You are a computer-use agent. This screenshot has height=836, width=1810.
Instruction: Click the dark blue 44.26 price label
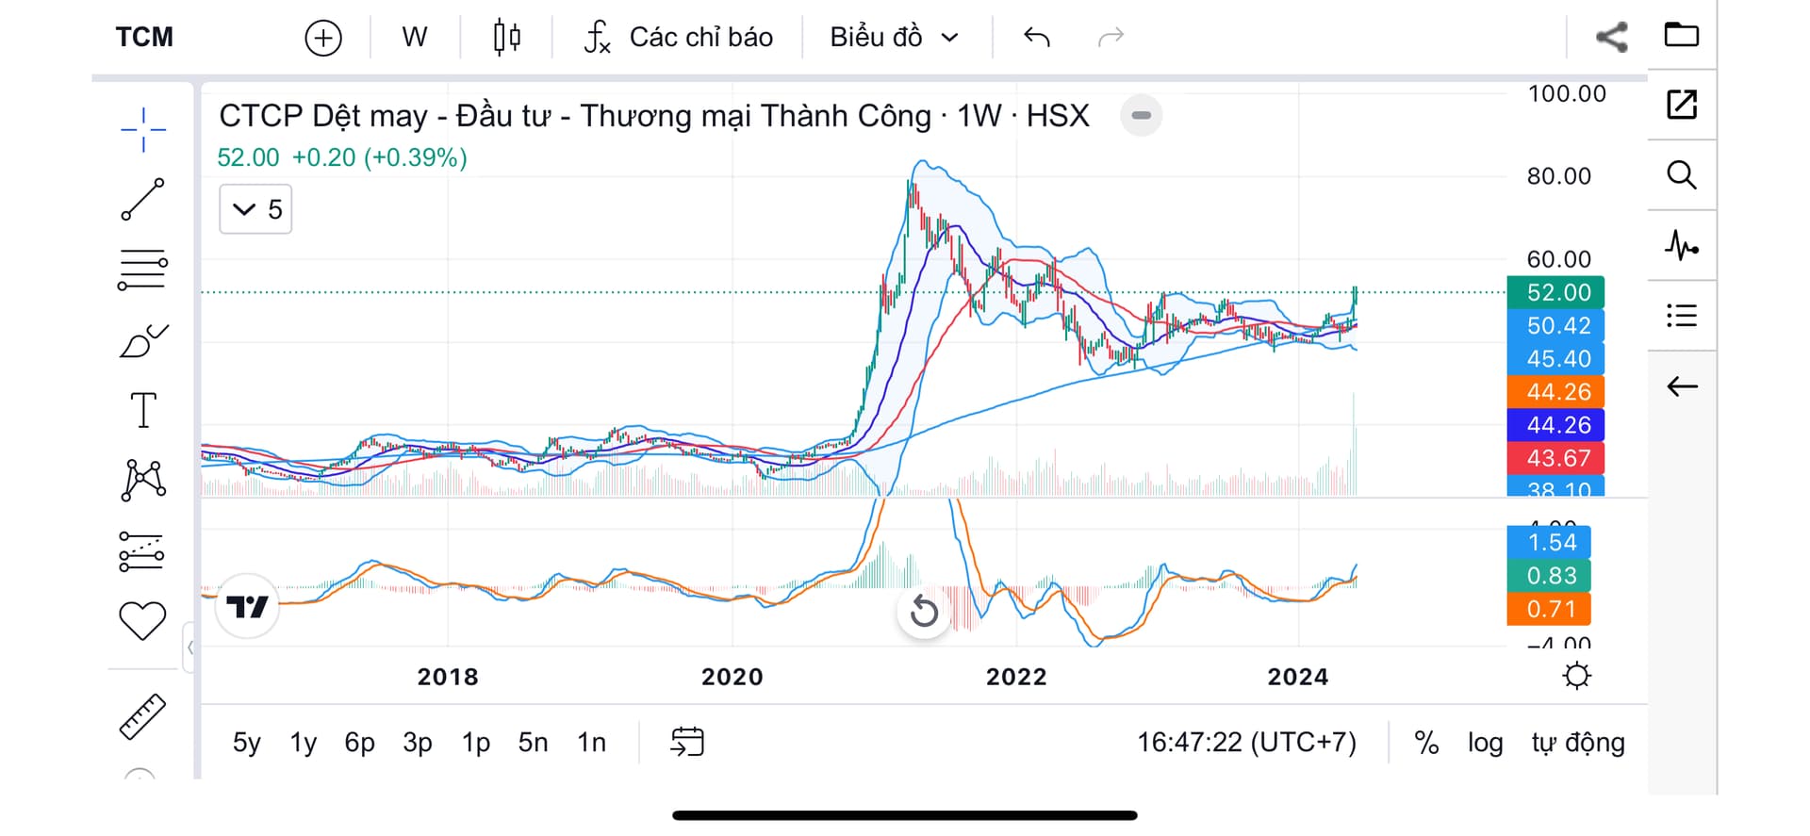click(x=1555, y=425)
